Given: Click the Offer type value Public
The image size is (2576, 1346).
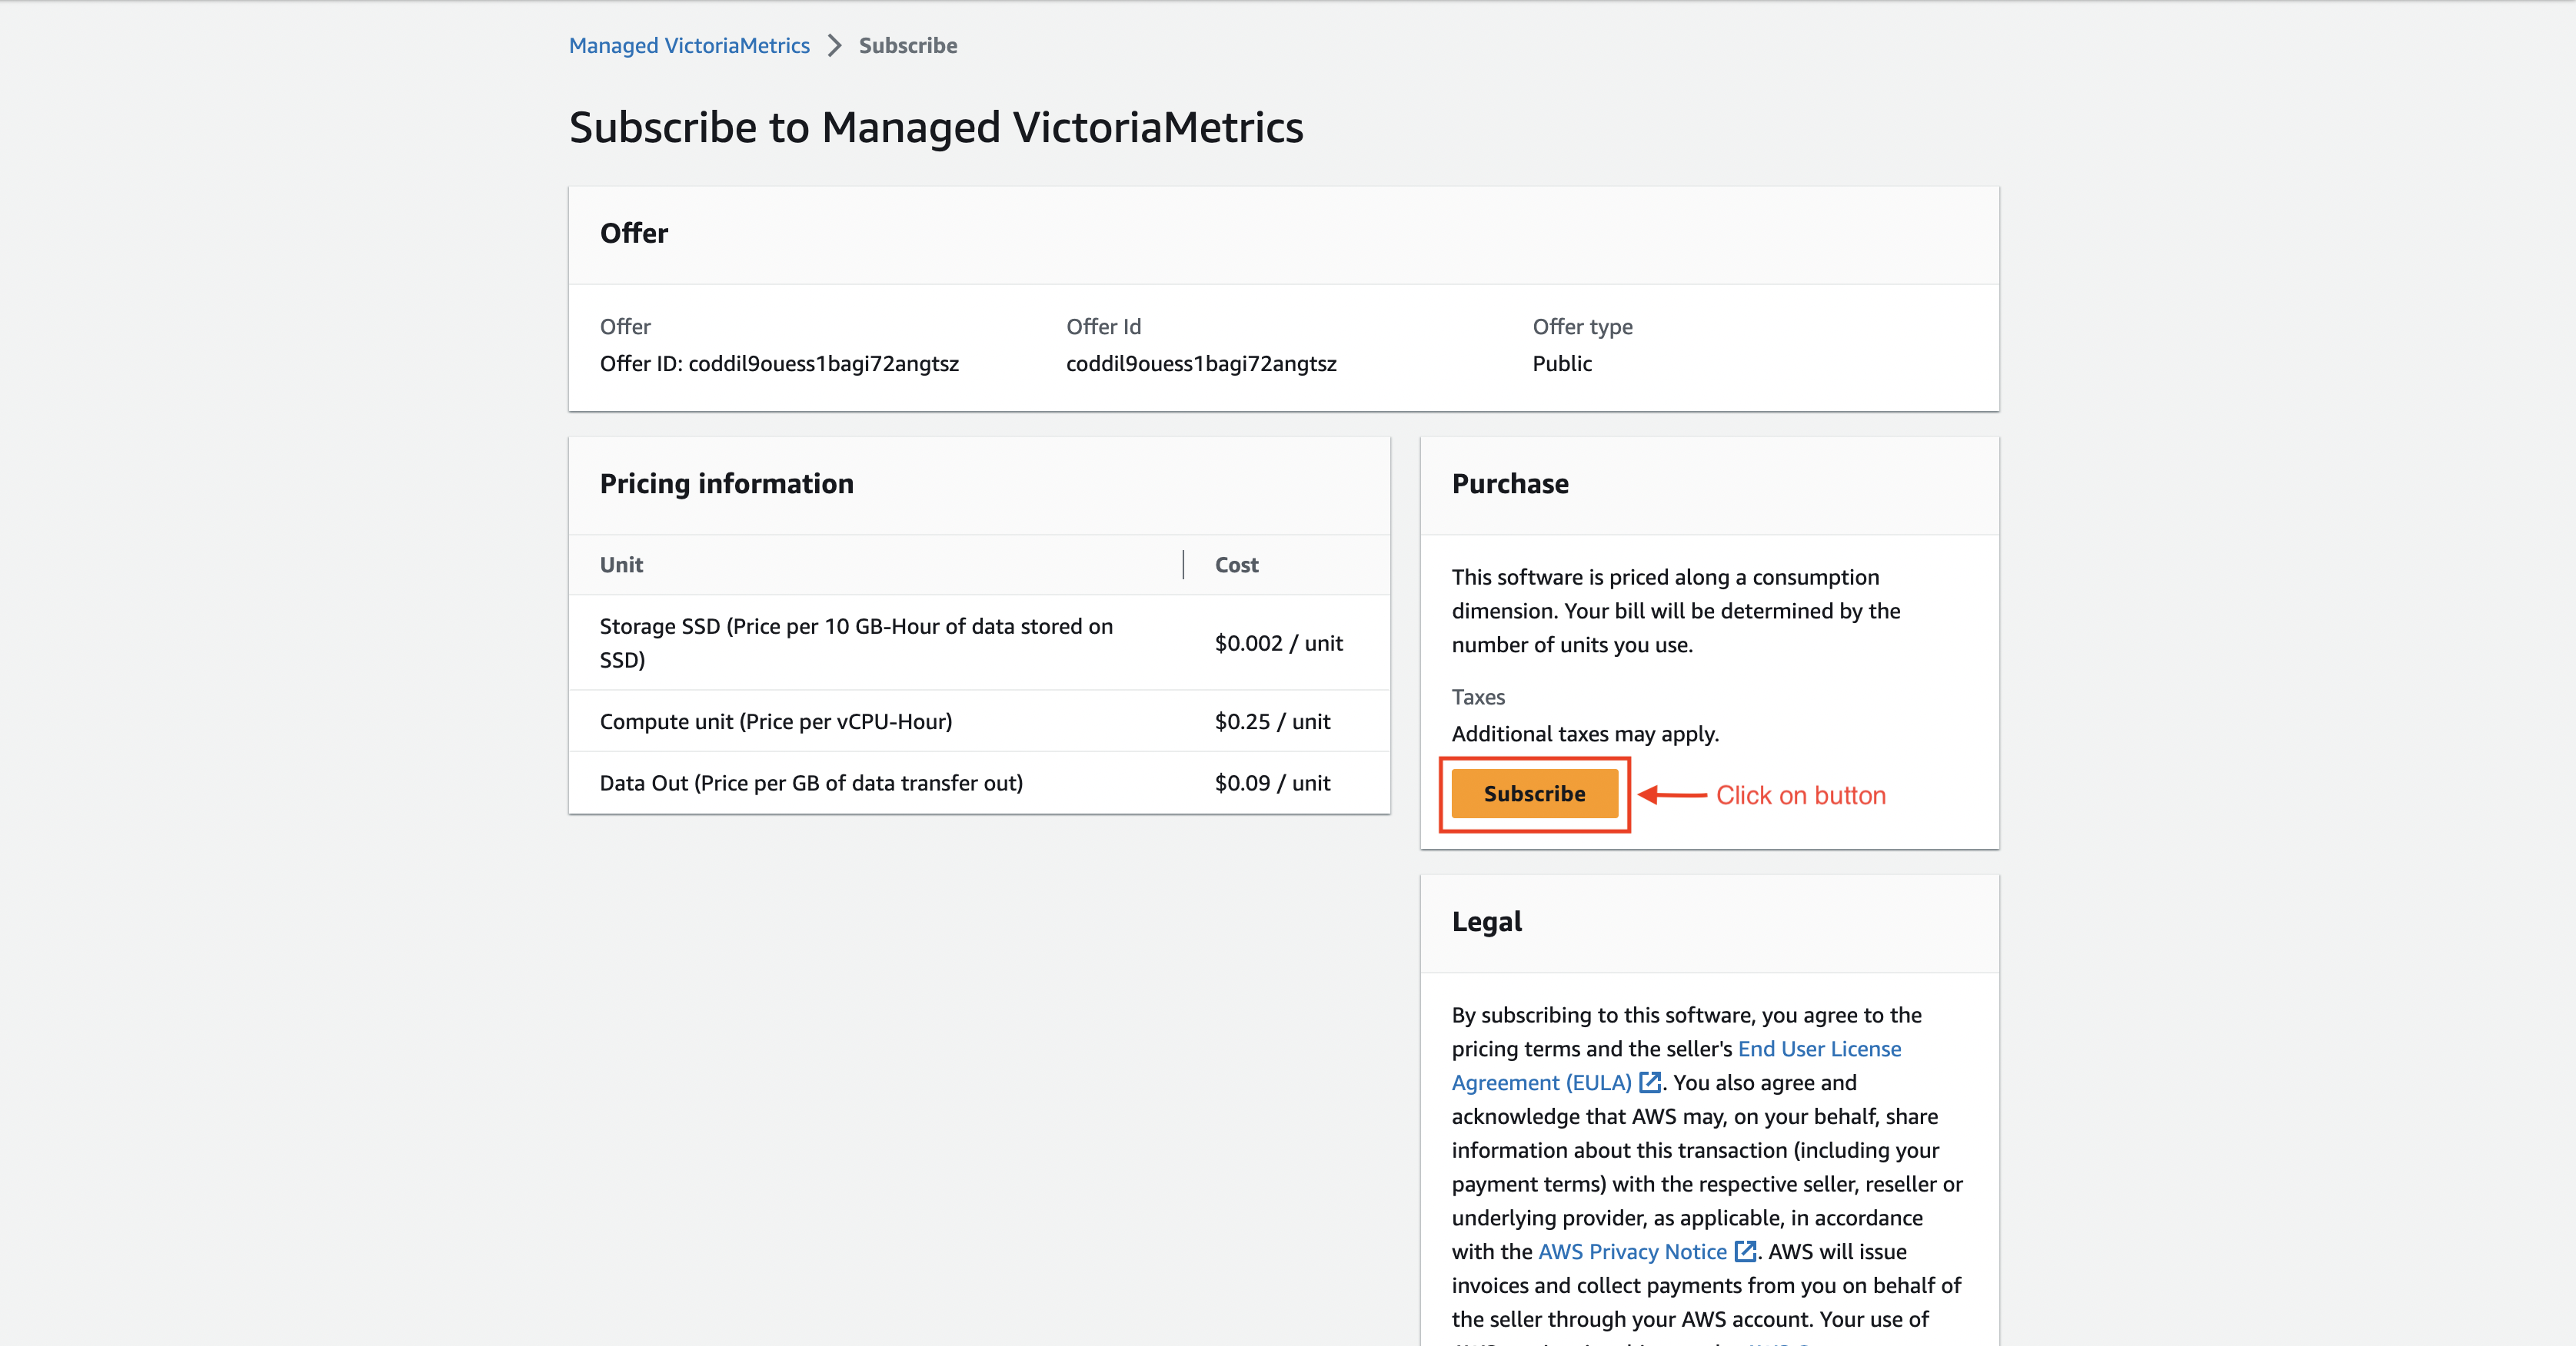Looking at the screenshot, I should pyautogui.click(x=1562, y=363).
